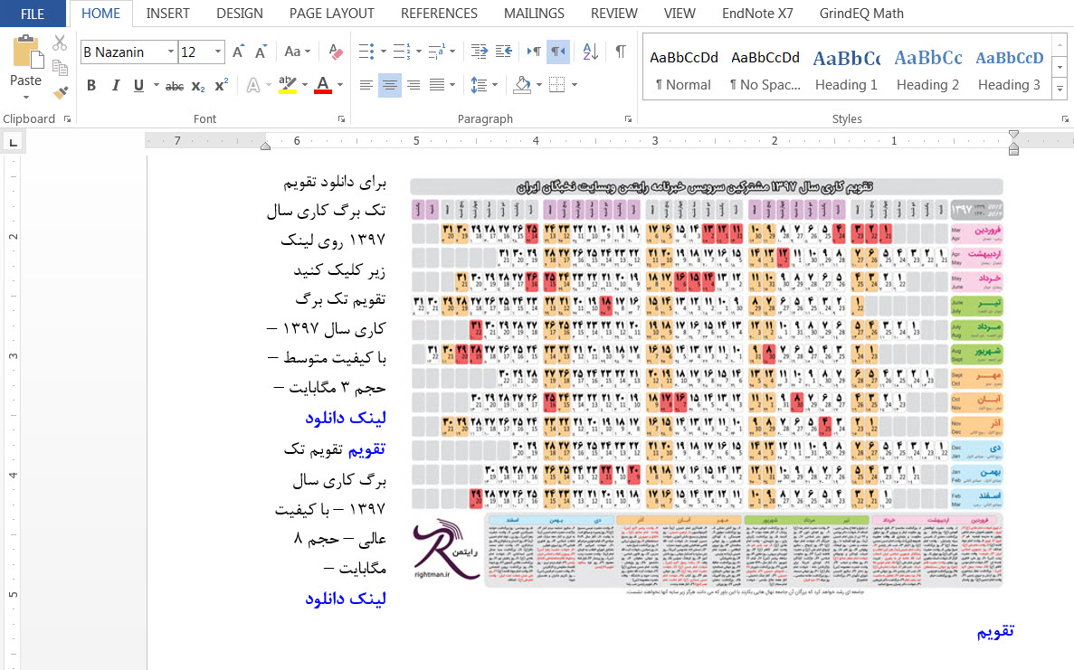1074x670 pixels.
Task: Click the Increase Indent icon
Action: pyautogui.click(x=504, y=52)
